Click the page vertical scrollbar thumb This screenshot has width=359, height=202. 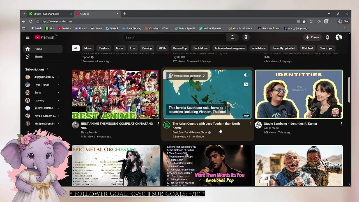point(349,90)
